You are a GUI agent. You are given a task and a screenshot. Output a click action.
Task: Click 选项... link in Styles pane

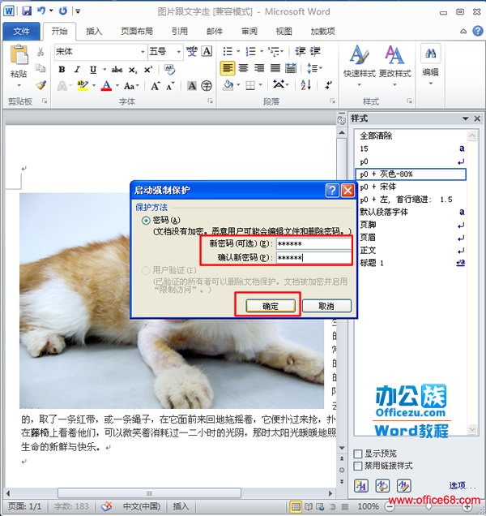click(462, 485)
